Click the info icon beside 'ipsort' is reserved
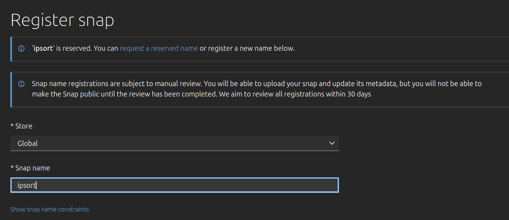This screenshot has height=220, width=509. (x=22, y=49)
